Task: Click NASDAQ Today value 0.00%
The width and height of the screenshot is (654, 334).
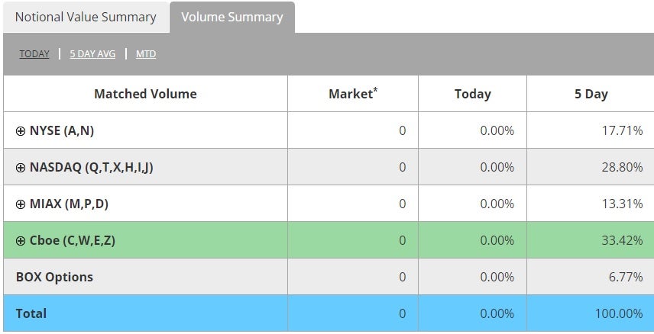Action: tap(497, 168)
